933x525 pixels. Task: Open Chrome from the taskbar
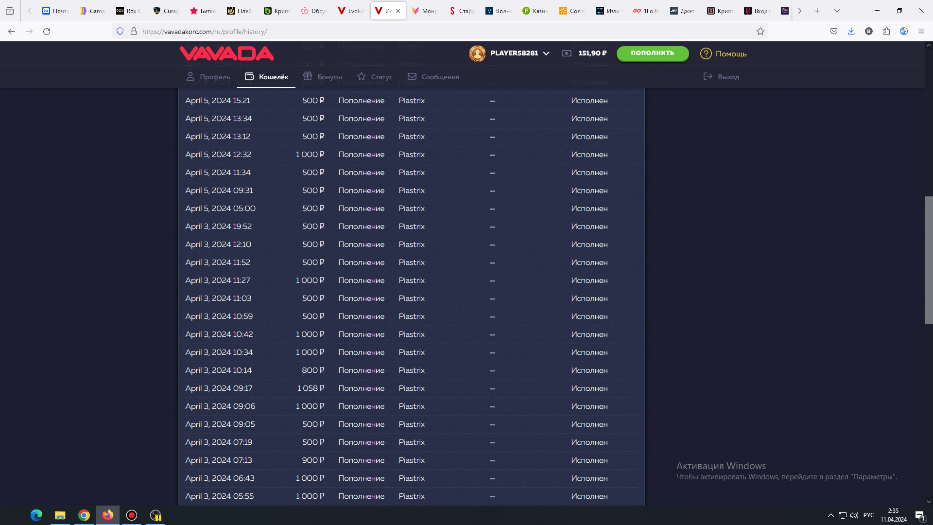click(84, 515)
